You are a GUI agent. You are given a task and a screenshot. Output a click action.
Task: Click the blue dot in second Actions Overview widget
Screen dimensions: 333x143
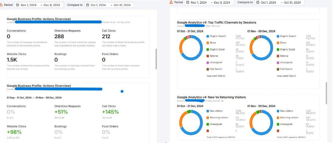pos(122,91)
